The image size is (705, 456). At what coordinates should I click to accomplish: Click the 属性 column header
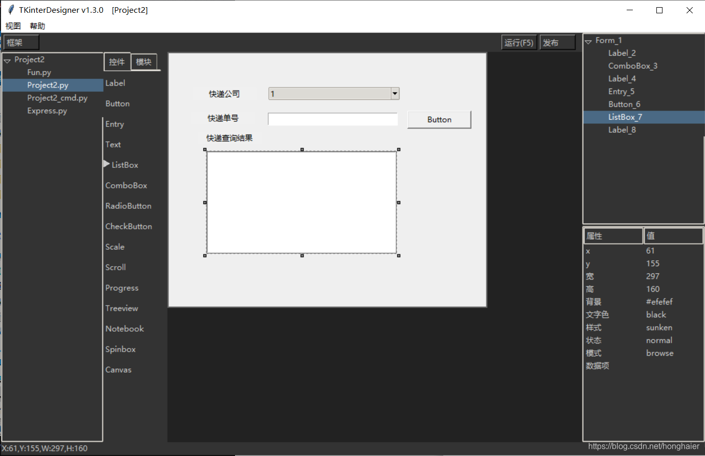coord(613,236)
